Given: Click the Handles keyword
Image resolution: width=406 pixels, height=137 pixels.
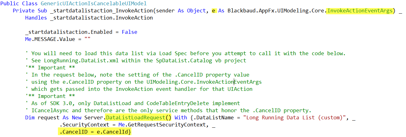Looking at the screenshot, I should coord(36,18).
